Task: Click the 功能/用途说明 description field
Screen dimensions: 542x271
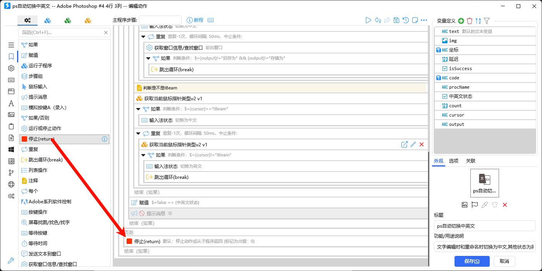Action: (485, 247)
